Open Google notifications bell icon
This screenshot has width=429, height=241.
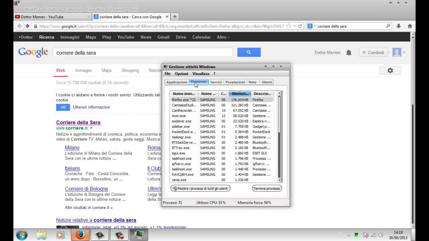click(x=349, y=53)
